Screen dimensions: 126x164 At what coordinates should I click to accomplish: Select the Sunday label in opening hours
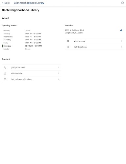coord(6,49)
